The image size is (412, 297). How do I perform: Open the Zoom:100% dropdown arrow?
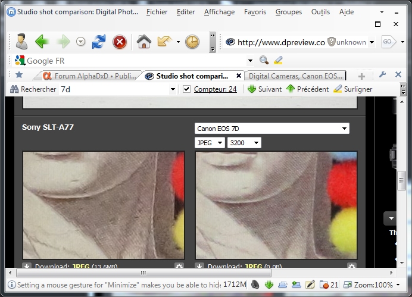398,285
